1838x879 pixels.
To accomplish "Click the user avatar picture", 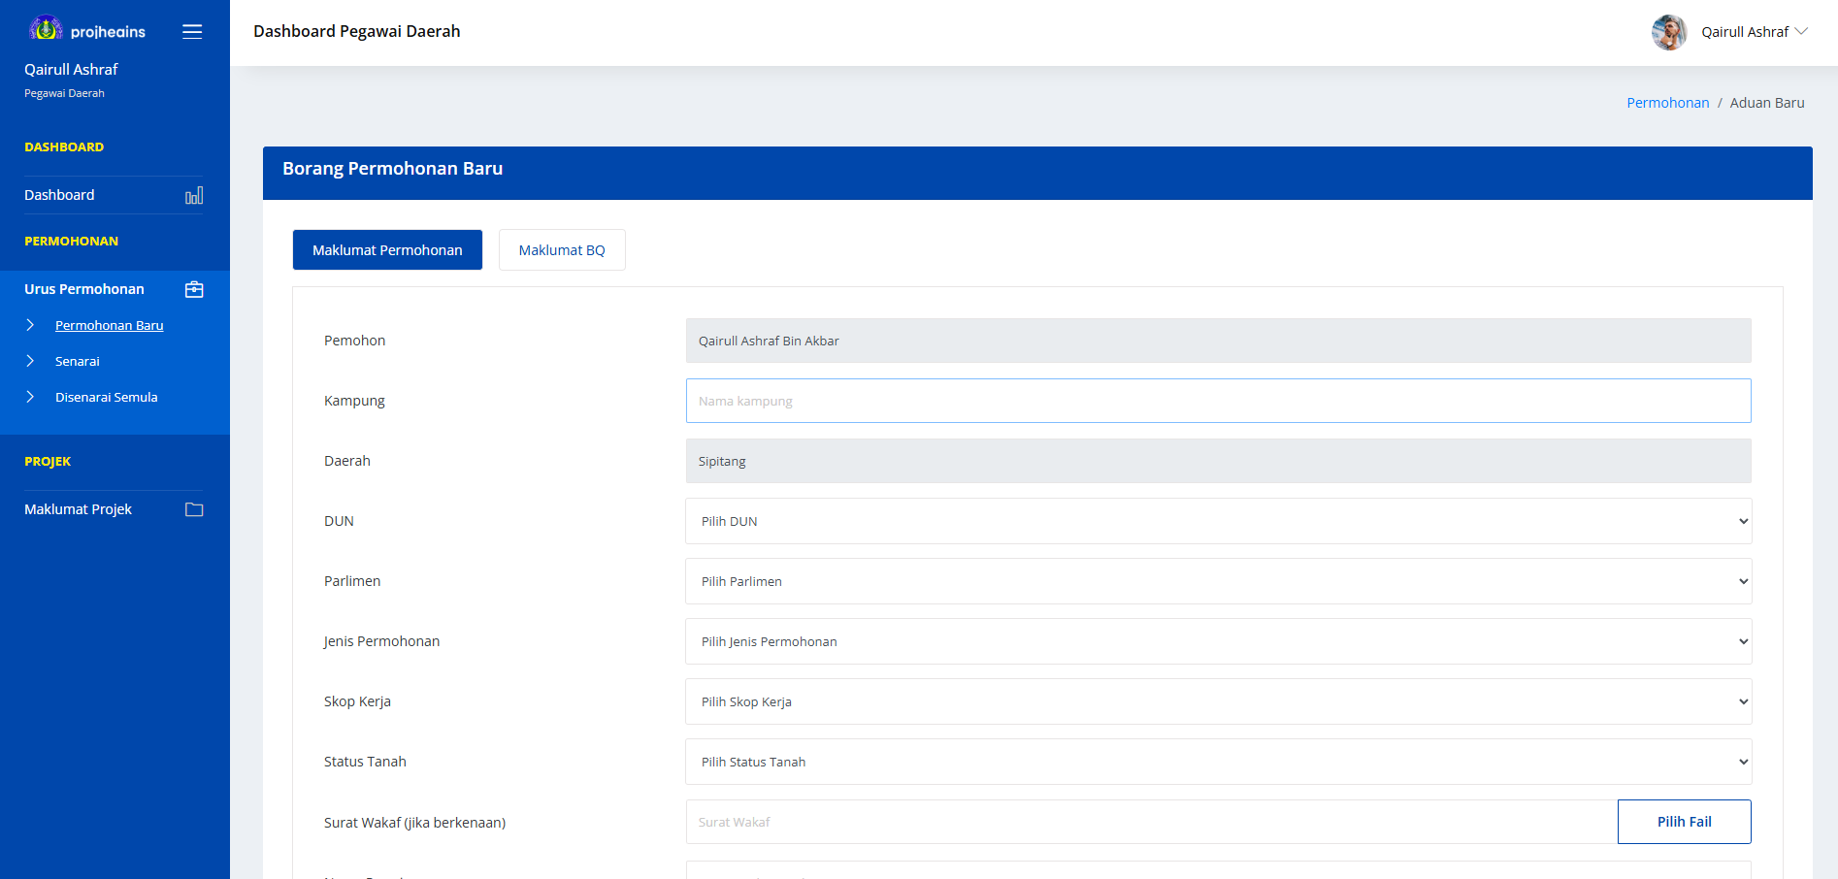I will pos(1668,32).
